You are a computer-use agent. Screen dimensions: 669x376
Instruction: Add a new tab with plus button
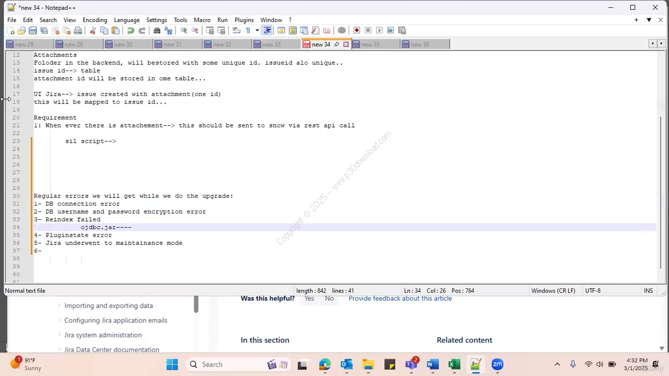pyautogui.click(x=636, y=20)
